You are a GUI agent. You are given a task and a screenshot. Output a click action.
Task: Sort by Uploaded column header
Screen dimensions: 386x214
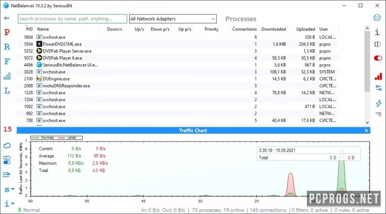[305, 29]
